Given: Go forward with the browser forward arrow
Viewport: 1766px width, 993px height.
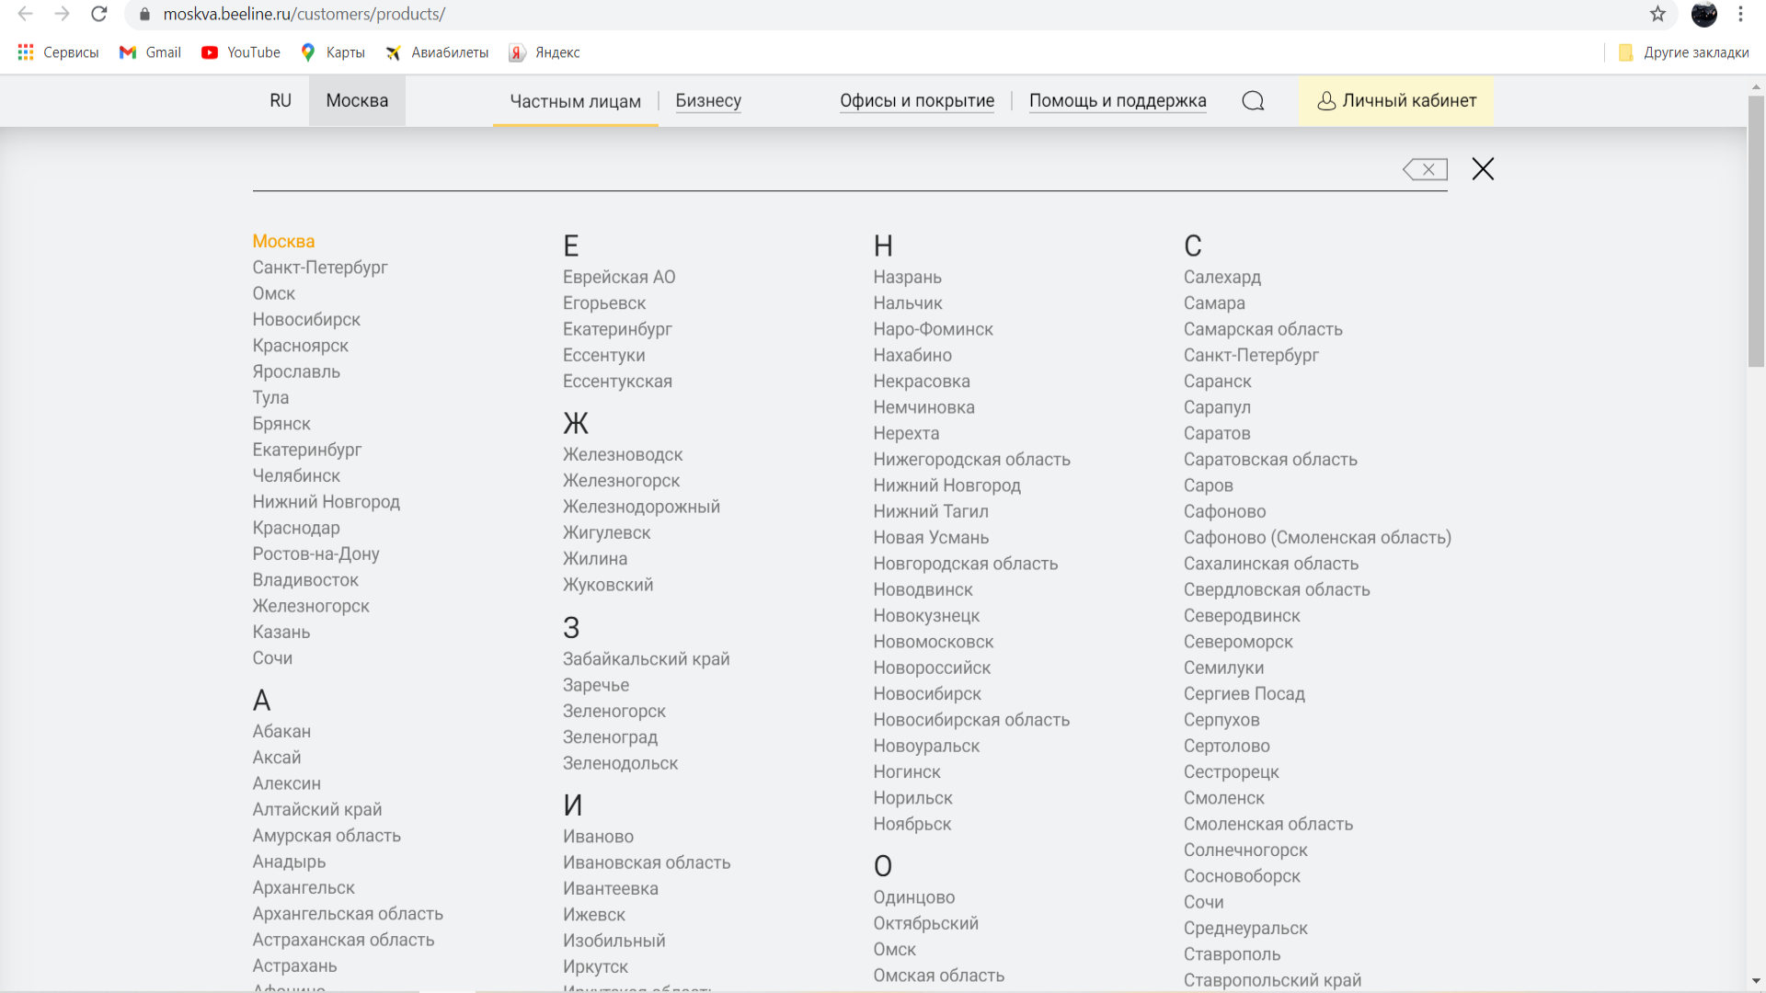Looking at the screenshot, I should coord(62,14).
